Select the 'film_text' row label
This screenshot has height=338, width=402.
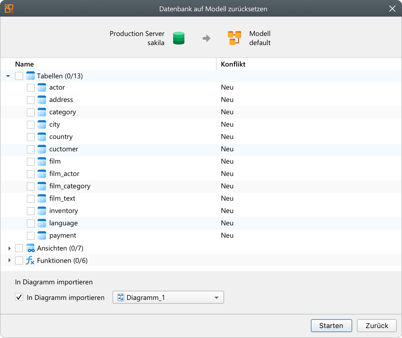(x=62, y=199)
